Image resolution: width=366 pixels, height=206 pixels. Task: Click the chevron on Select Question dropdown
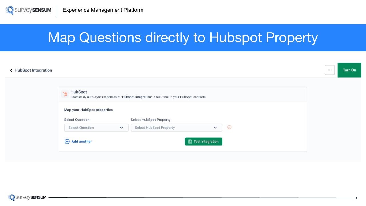point(121,128)
